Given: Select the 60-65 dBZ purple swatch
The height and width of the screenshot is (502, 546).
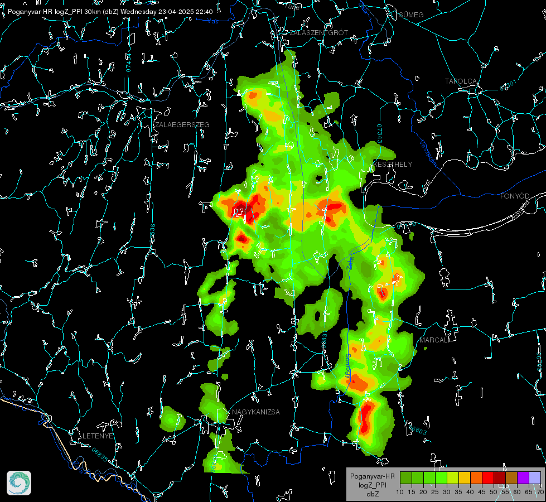Looking at the screenshot, I should point(523,478).
